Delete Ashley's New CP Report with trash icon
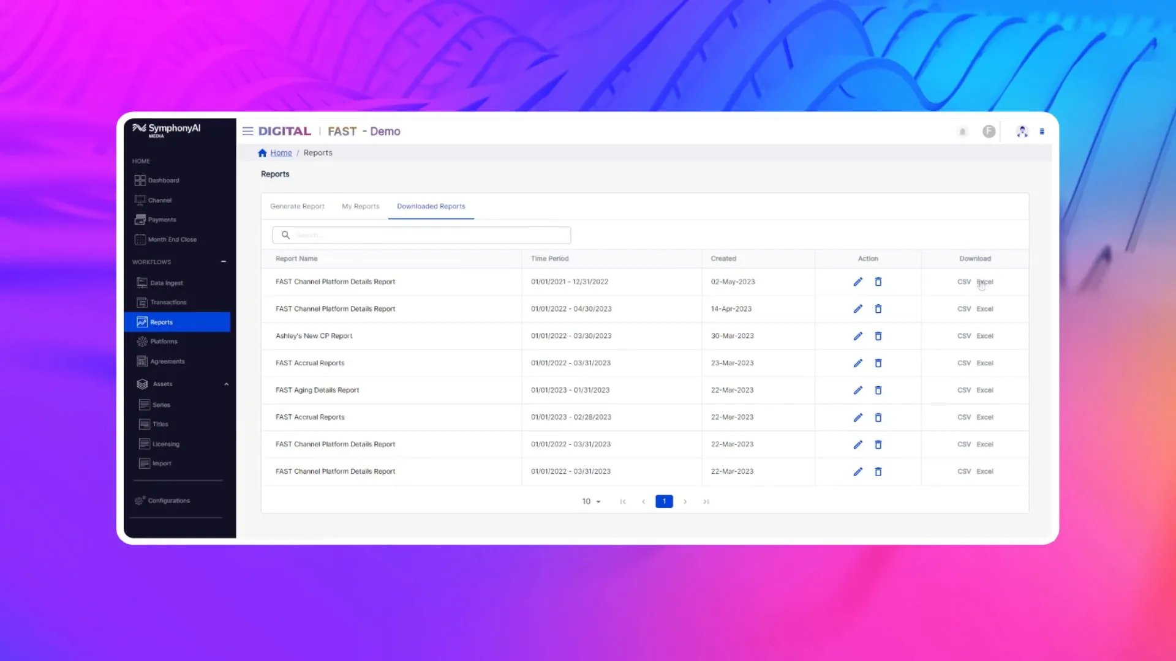The image size is (1176, 661). (x=878, y=336)
